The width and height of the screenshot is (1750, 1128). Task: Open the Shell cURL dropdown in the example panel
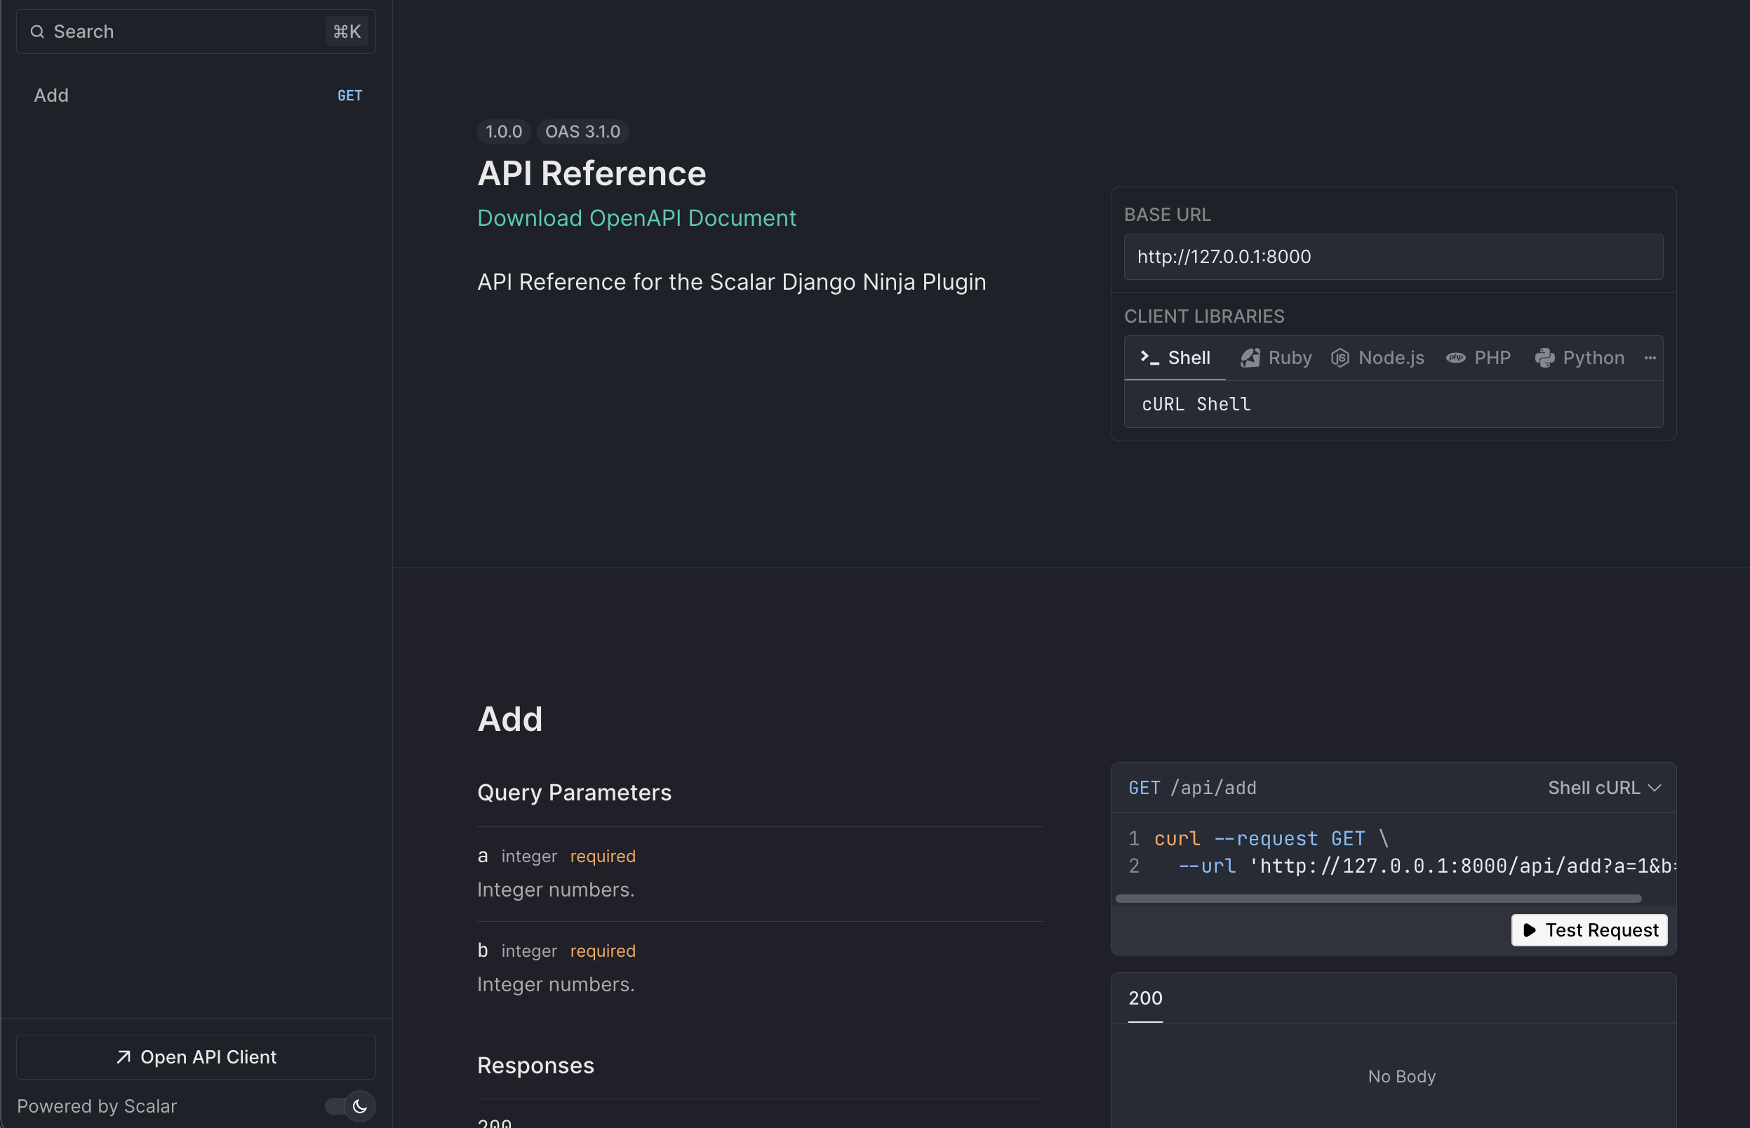click(1603, 787)
